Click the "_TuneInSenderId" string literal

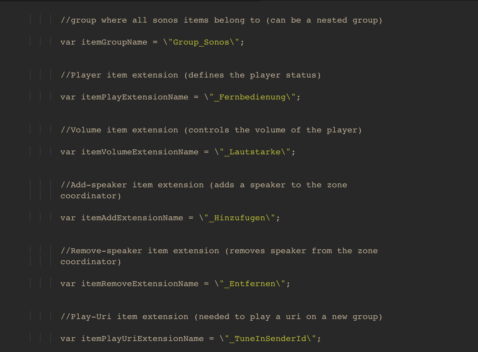pos(270,339)
